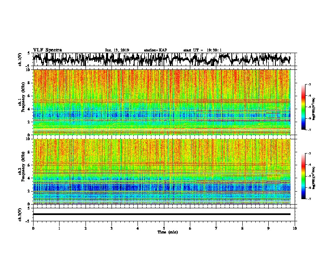Screen dimensions: 332x256
Task: Click the ch.1 voltage waveform trace
Action: pos(161,59)
